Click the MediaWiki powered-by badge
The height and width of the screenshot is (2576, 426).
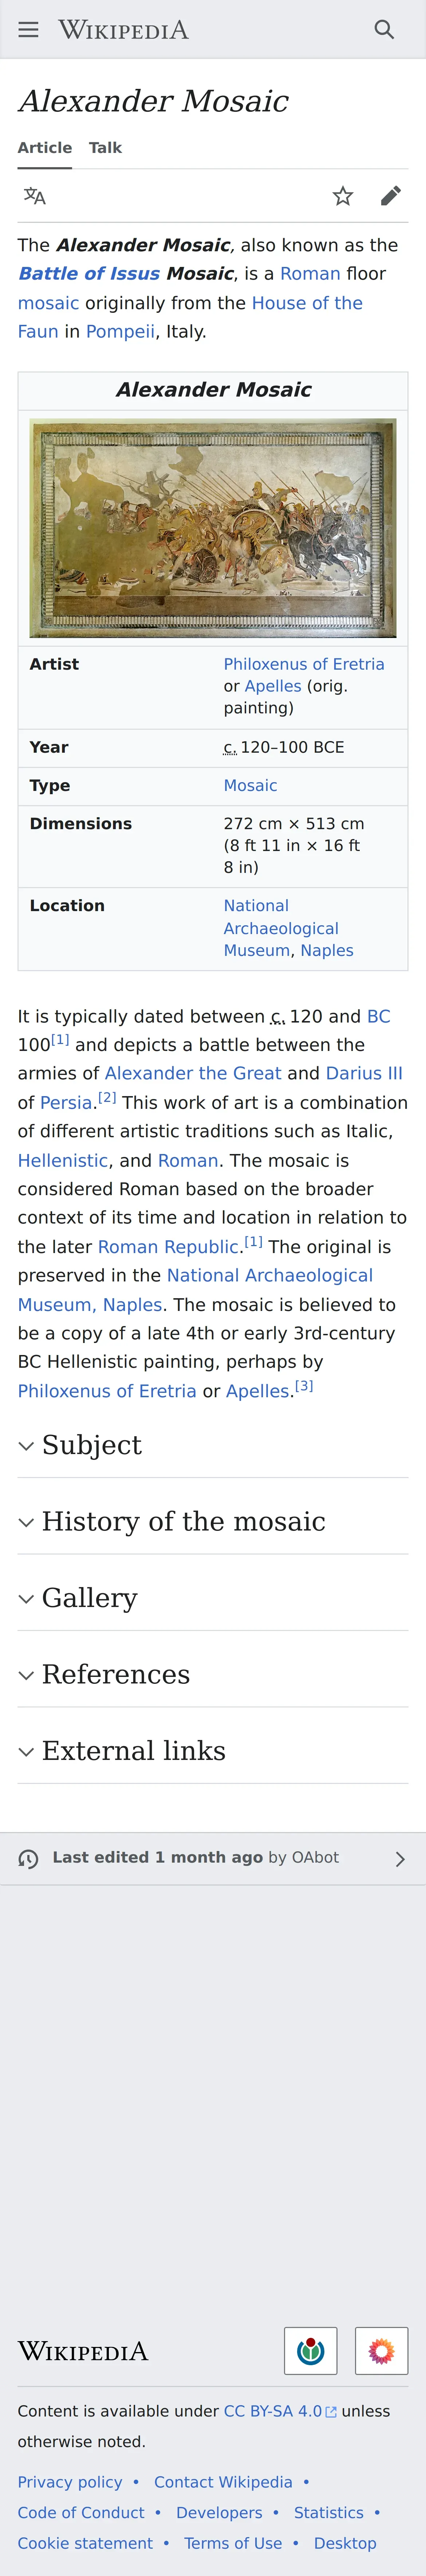click(381, 2350)
